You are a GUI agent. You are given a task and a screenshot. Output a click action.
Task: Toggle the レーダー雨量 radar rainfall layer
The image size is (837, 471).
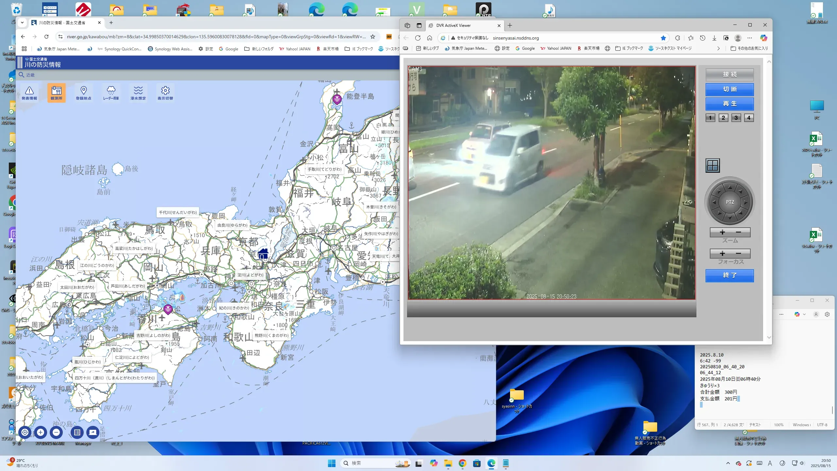click(x=111, y=93)
